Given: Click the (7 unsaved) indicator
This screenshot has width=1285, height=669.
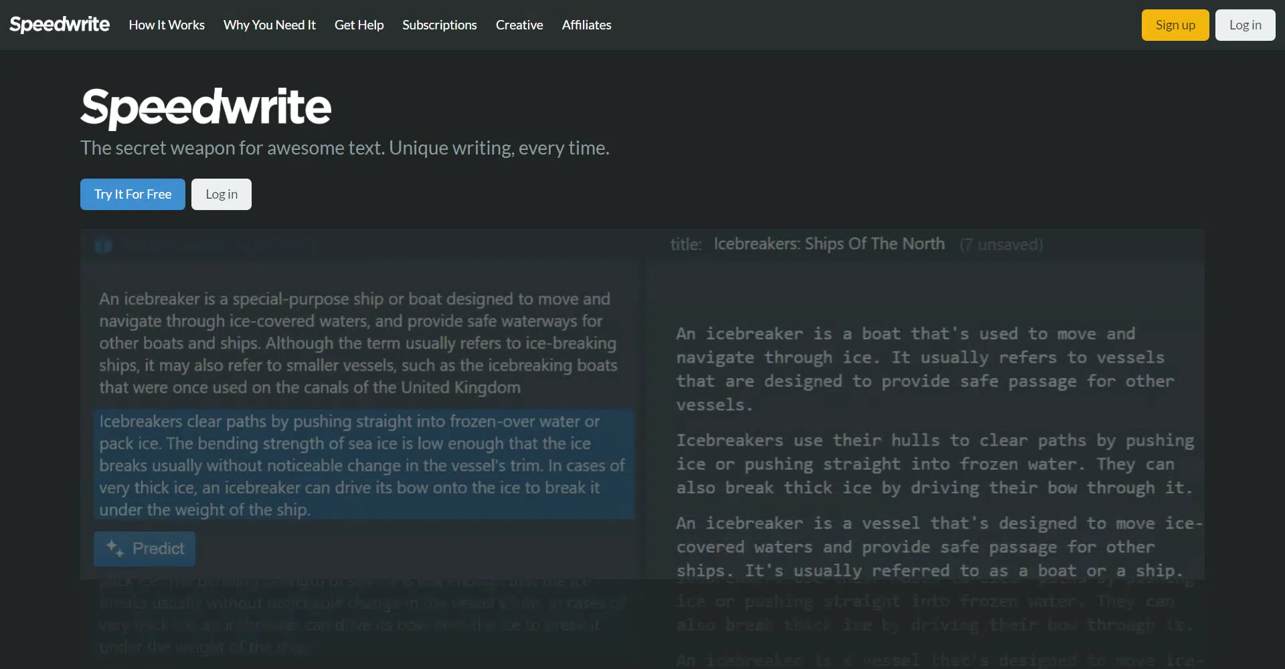Looking at the screenshot, I should [x=1001, y=244].
